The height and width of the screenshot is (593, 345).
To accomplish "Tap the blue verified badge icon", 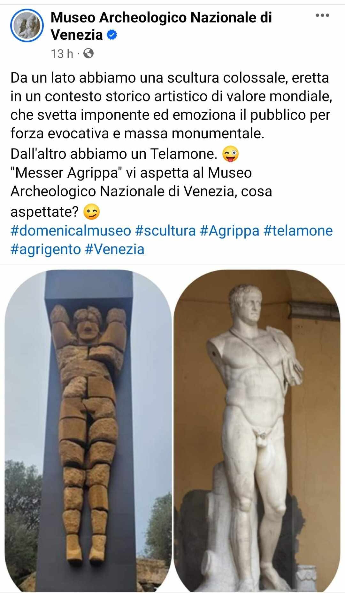I will coord(112,35).
